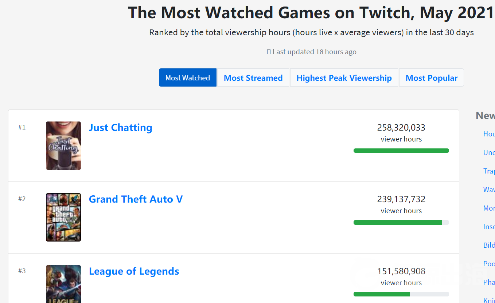495x303 pixels.
Task: Click the sidebar link starting with "Inse"
Action: click(489, 227)
